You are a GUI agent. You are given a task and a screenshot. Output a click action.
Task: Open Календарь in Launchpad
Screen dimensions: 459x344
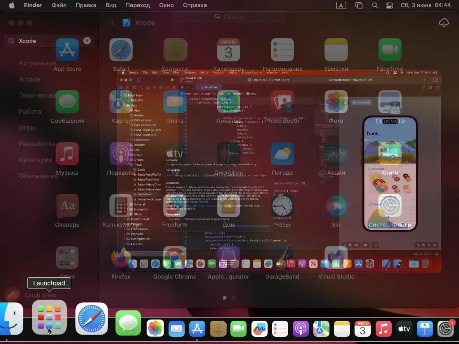click(229, 50)
